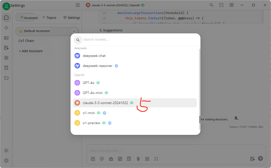Screen dimensions: 271x168
Task: Click the clear topic broom icon
Action: point(111,159)
